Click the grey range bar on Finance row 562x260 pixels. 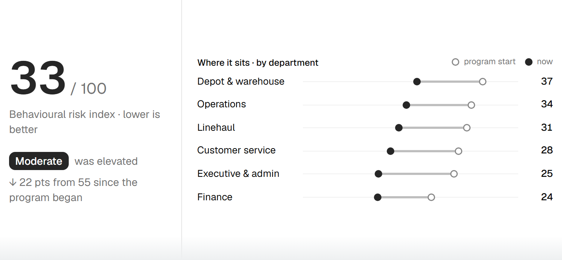click(x=405, y=197)
